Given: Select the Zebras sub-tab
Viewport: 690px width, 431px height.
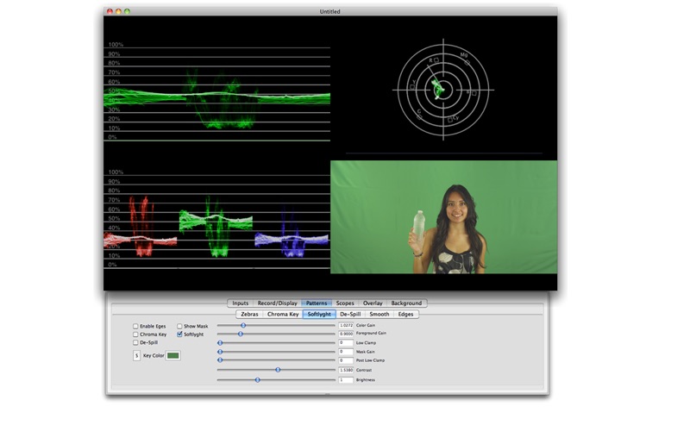Looking at the screenshot, I should (249, 315).
